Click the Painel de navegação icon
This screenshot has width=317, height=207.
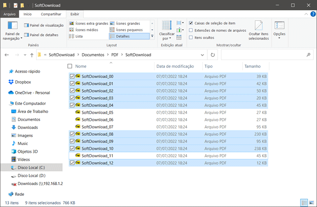click(12, 27)
